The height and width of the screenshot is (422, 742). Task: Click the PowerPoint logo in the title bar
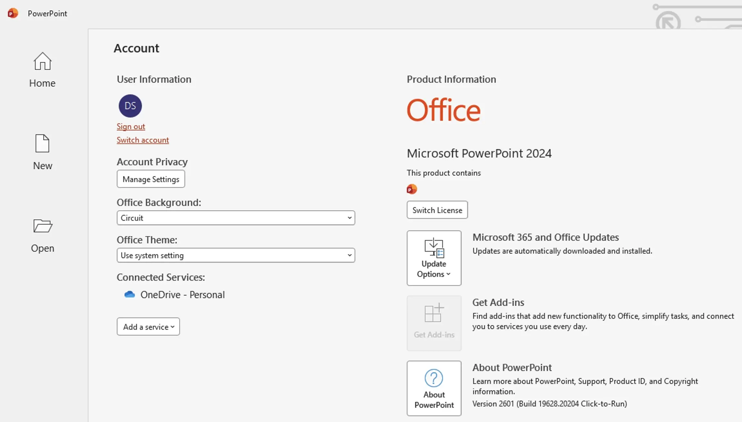13,13
